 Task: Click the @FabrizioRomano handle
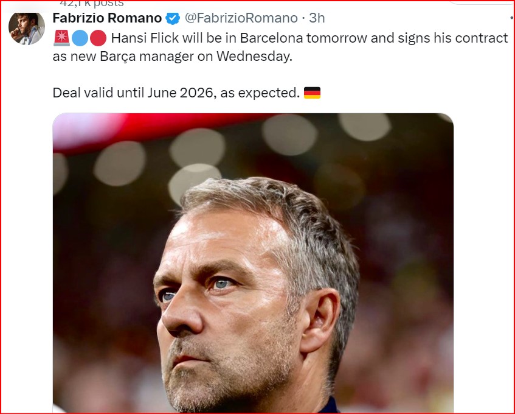241,18
